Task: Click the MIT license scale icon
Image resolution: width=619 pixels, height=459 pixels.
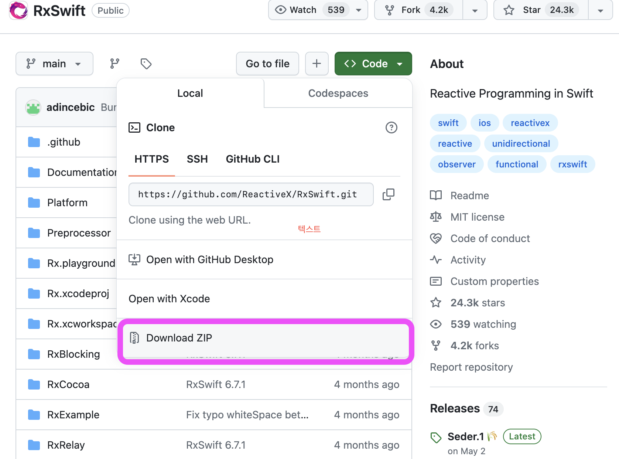Action: (x=436, y=217)
